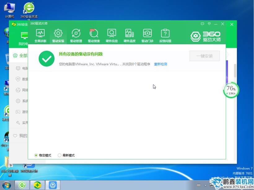254x190 pixels.
Task: View 硬件信息 hardware details
Action: [112, 36]
